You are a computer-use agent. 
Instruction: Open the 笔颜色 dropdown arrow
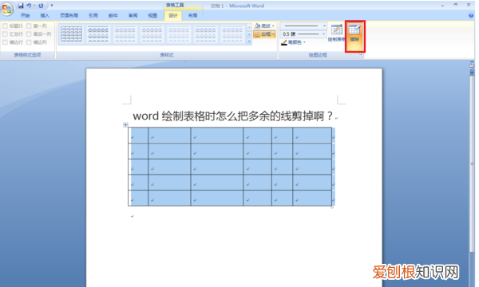tap(304, 42)
